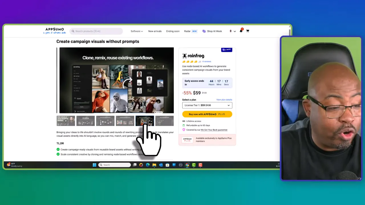Open Microsoft Edge from the taskbar
365x205 pixels.
(148, 165)
